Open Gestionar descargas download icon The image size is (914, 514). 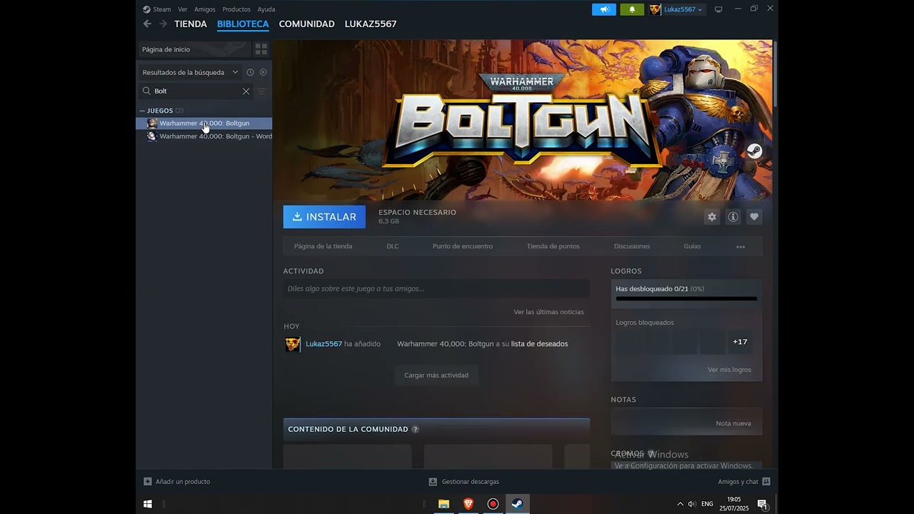[433, 481]
